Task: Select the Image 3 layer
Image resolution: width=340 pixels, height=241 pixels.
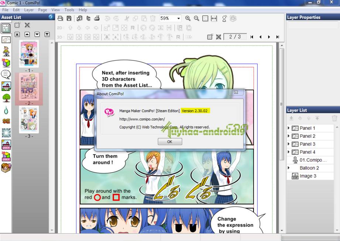Action: coord(310,176)
